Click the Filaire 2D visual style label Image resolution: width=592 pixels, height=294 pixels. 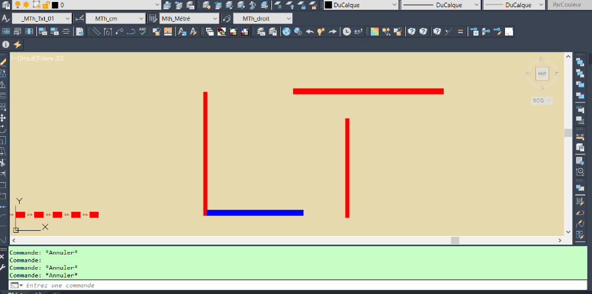pos(50,59)
